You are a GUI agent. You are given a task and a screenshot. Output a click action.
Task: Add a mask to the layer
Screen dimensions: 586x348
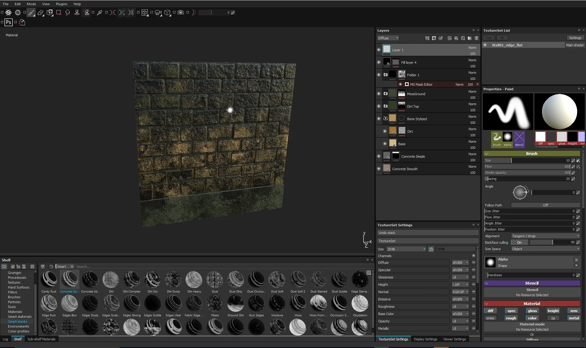(434, 38)
